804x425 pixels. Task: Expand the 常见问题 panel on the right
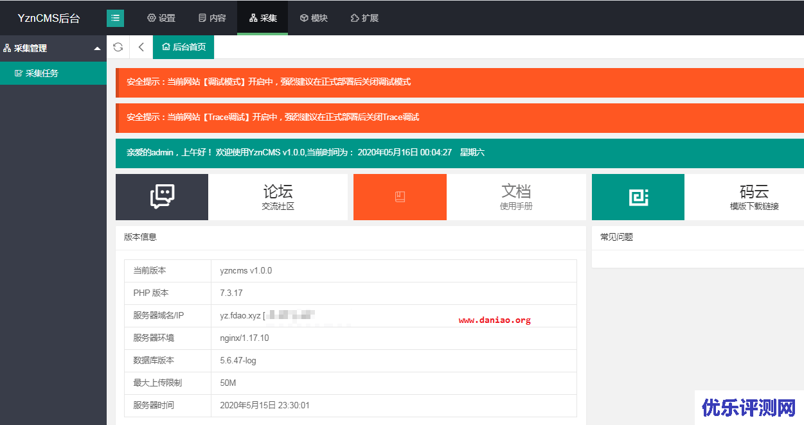pos(616,236)
